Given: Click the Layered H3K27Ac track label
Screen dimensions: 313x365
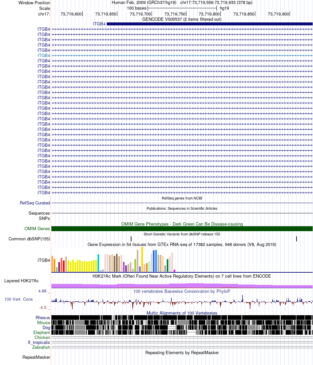Looking at the screenshot, I should [x=21, y=281].
